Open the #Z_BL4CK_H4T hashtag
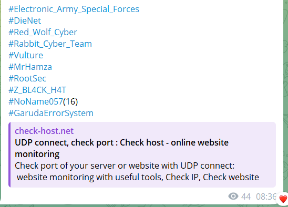Image resolution: width=288 pixels, height=207 pixels. coord(37,90)
